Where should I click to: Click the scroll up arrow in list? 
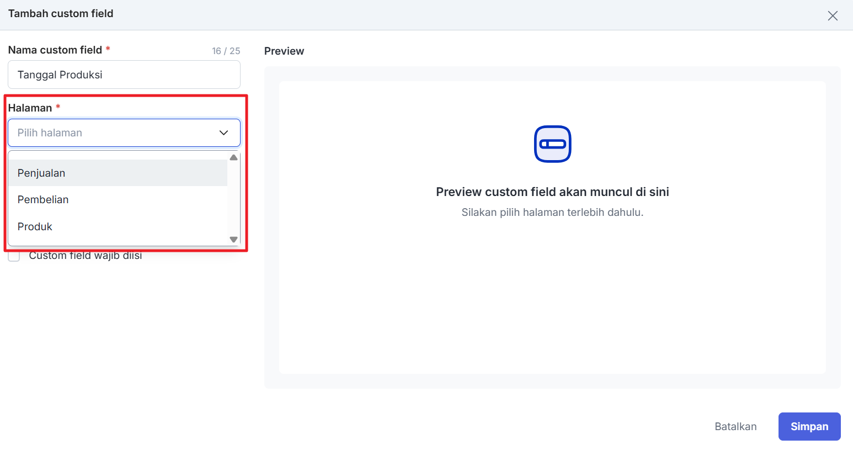point(234,157)
